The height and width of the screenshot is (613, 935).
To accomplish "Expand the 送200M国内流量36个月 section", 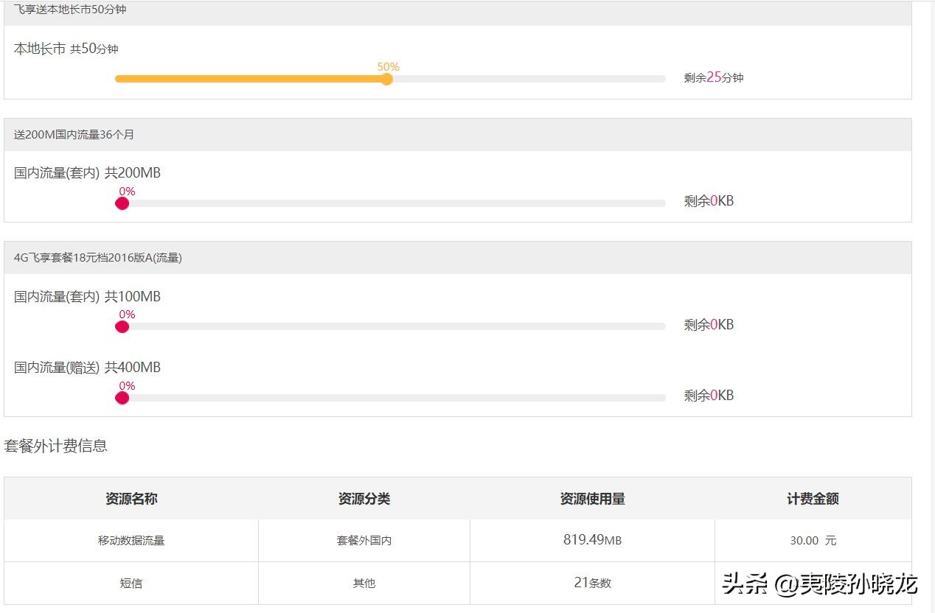I will click(74, 134).
